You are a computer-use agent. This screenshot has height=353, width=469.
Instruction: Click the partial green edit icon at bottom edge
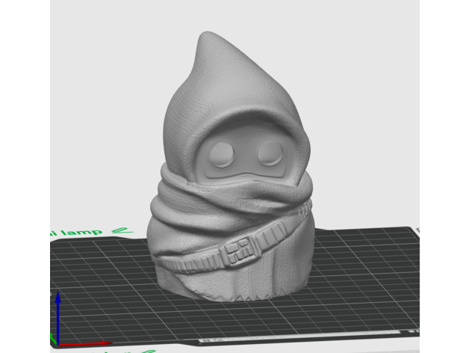[x=149, y=350]
